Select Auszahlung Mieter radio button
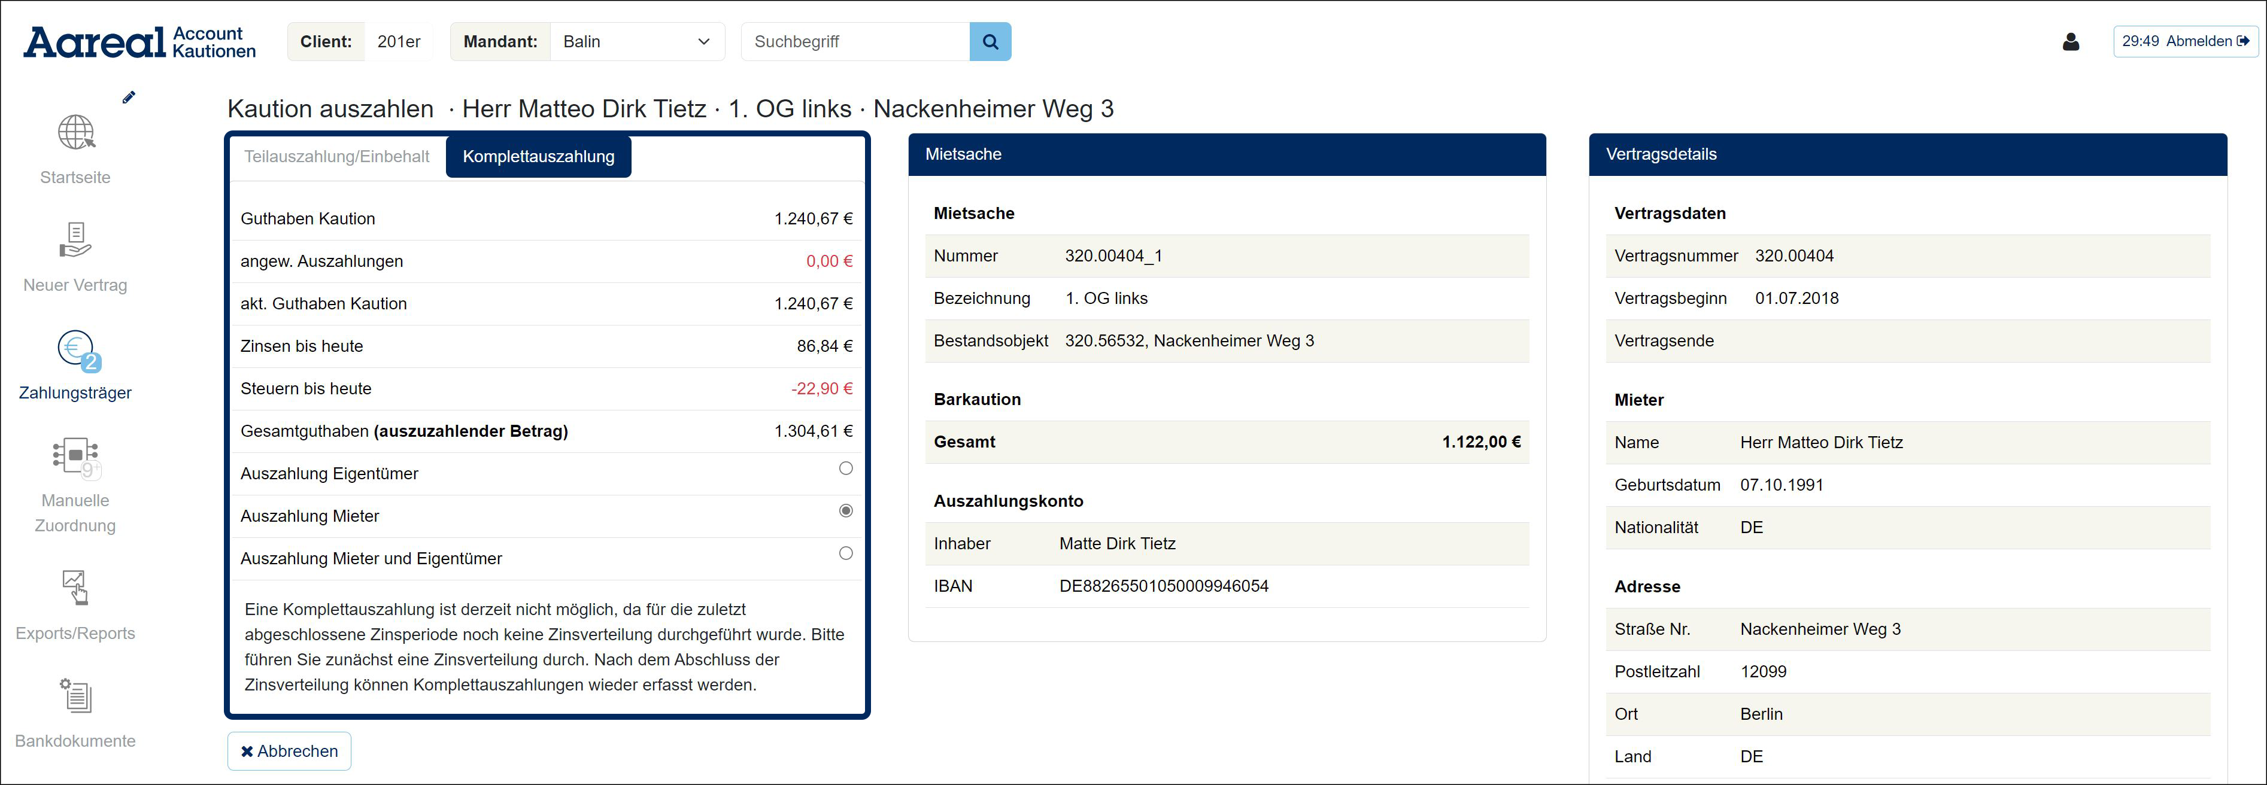This screenshot has height=785, width=2267. click(x=846, y=510)
